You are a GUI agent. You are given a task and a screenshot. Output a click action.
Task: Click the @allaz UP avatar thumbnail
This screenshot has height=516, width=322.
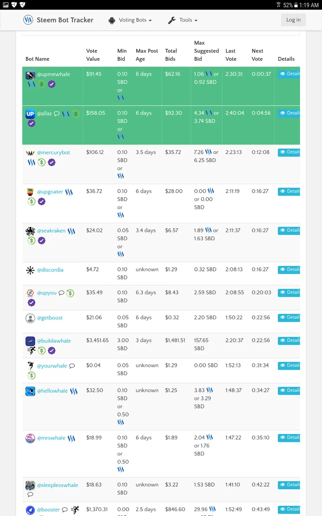30,114
